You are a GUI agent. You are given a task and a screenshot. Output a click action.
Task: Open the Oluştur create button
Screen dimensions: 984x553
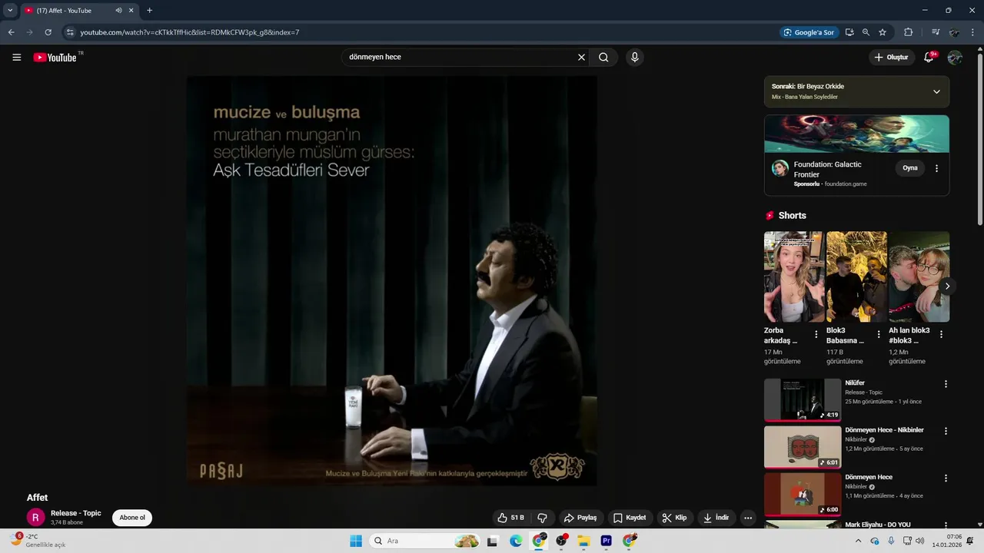pyautogui.click(x=891, y=58)
